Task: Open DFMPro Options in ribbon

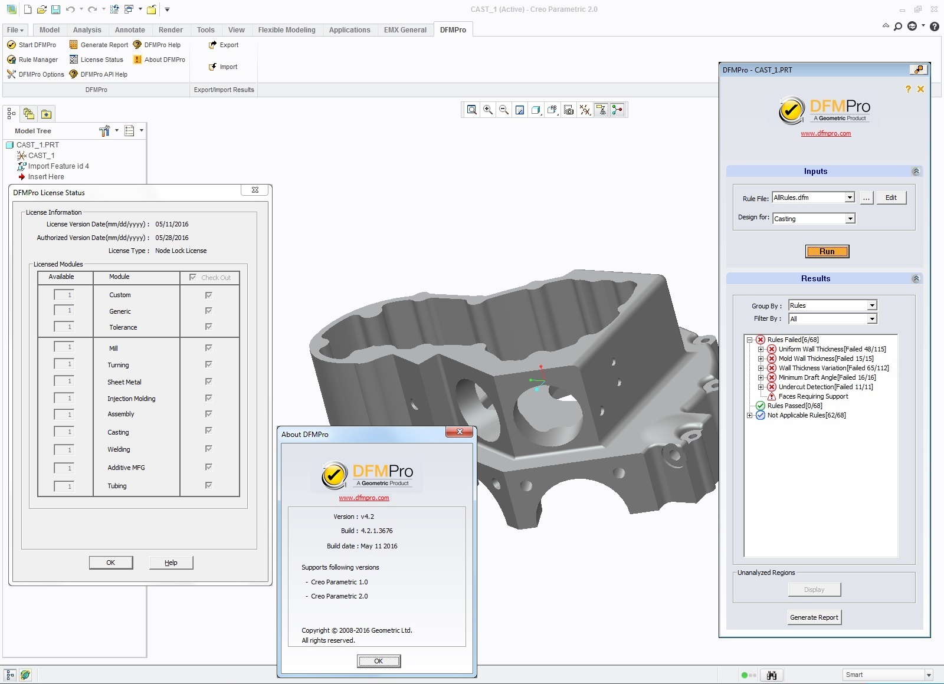Action: click(x=35, y=74)
